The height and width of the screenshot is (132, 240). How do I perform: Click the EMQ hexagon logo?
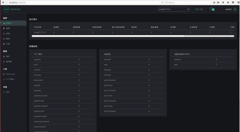(6, 9)
